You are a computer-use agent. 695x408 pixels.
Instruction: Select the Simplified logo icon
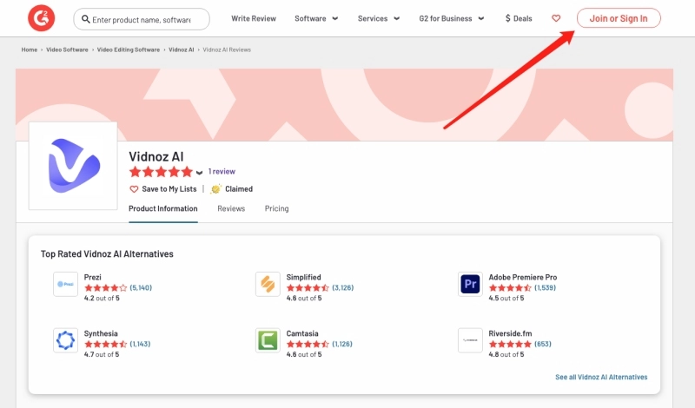click(268, 284)
